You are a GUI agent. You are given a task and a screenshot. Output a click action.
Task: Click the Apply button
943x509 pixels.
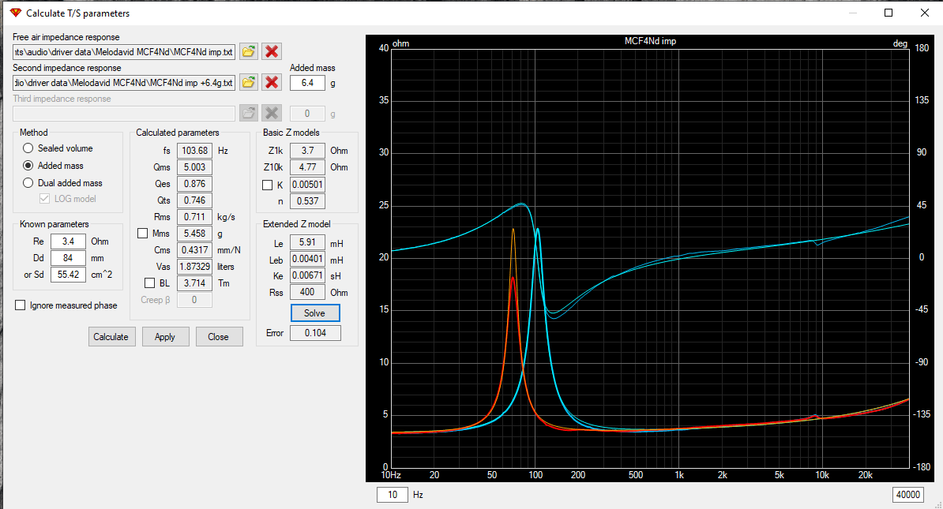click(x=165, y=336)
